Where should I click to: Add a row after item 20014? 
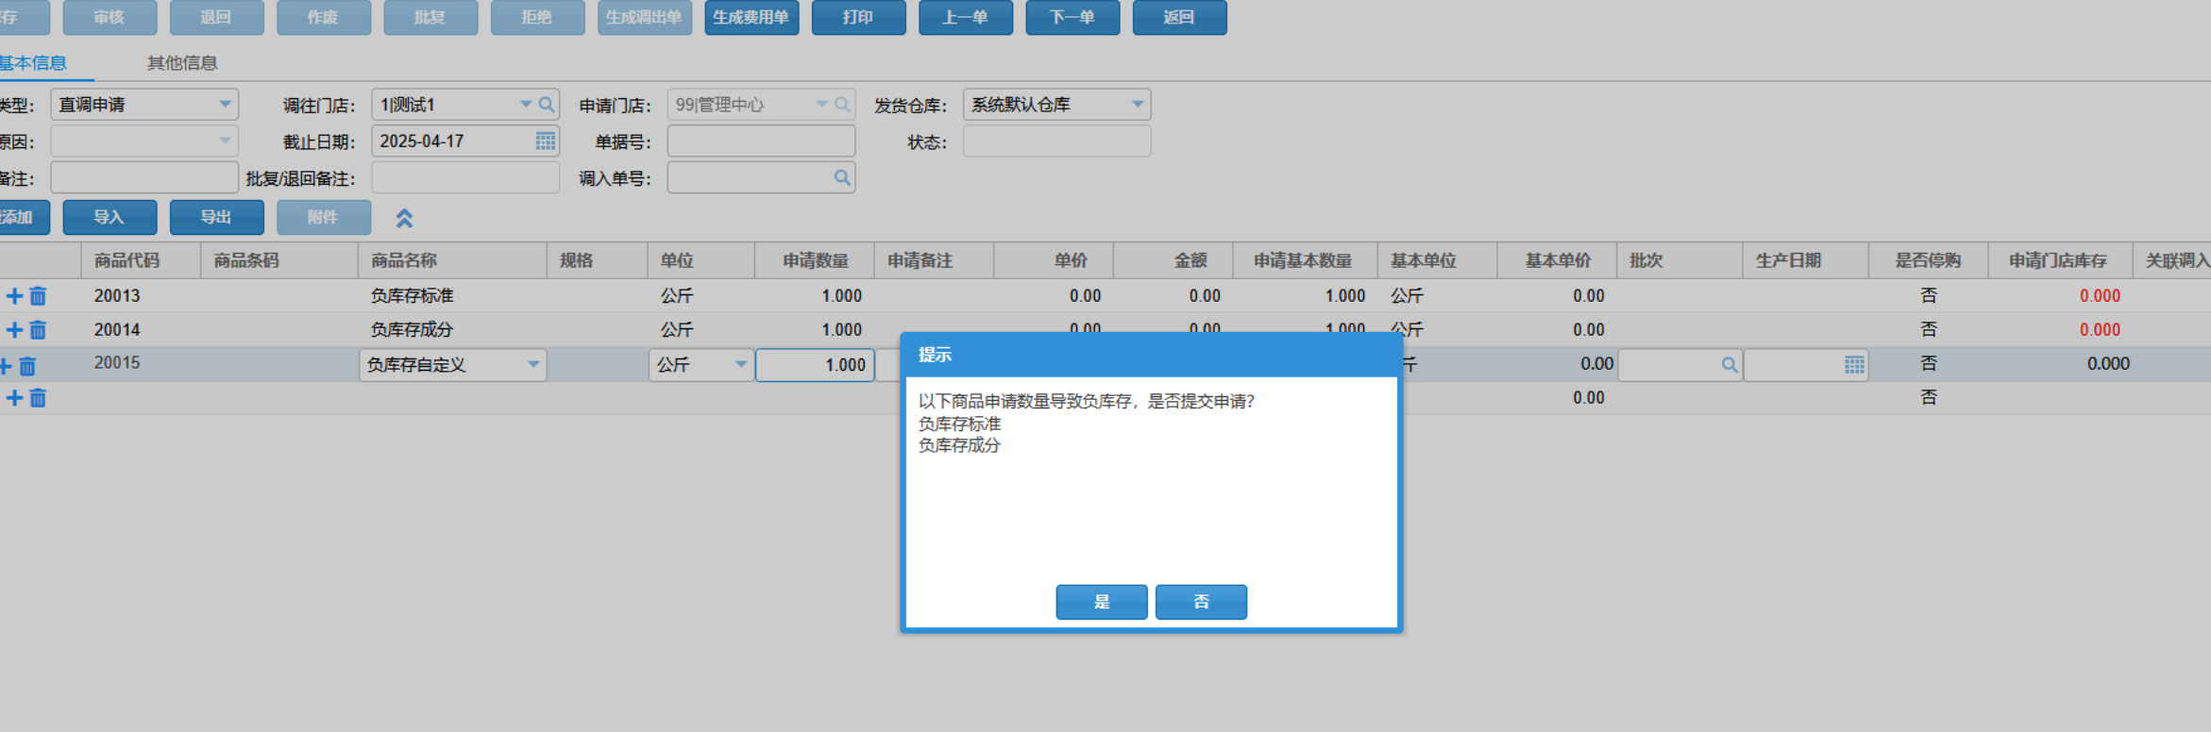click(x=14, y=330)
